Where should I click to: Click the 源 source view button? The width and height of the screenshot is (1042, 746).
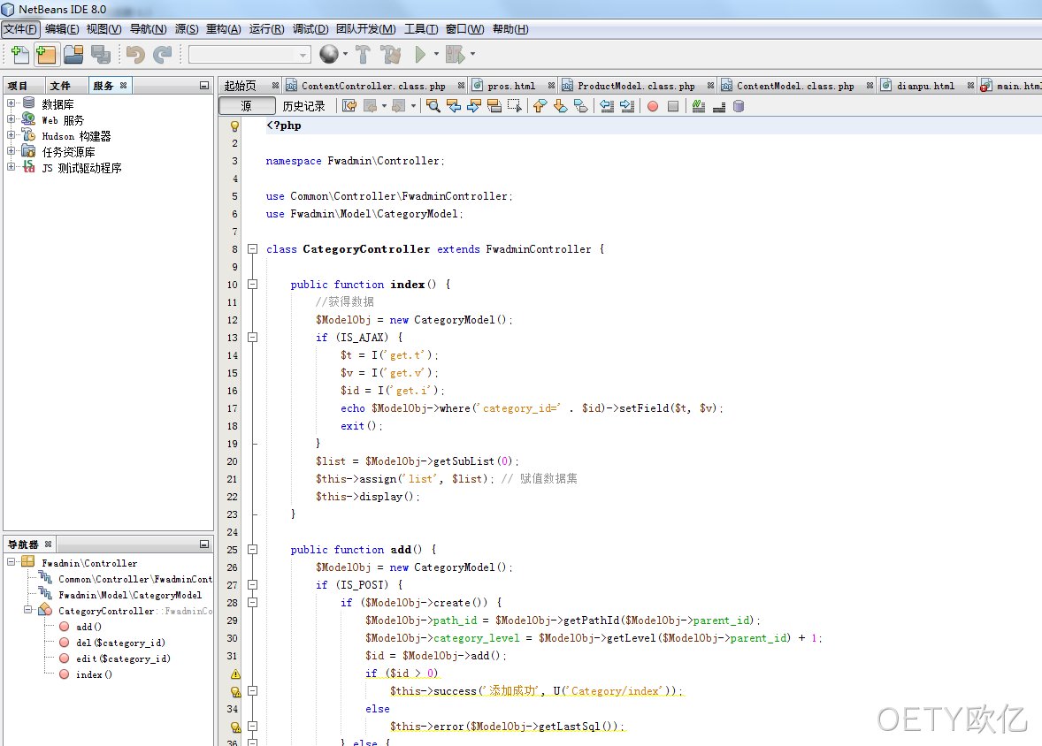(247, 105)
